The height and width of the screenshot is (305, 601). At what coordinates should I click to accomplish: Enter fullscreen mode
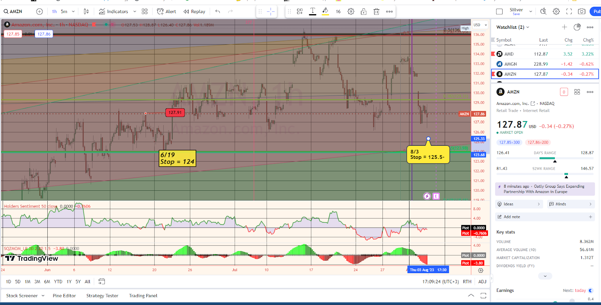(569, 12)
